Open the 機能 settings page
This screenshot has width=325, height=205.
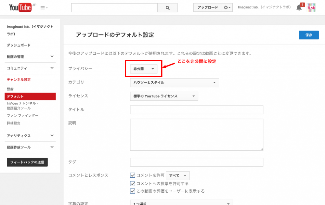click(10, 89)
